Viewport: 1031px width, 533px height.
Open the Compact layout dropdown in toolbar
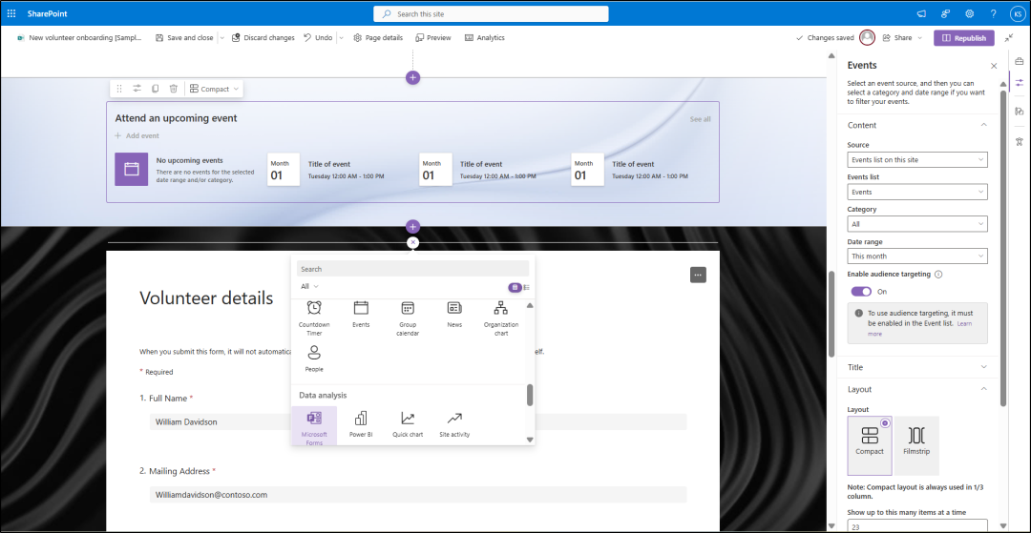pos(215,89)
